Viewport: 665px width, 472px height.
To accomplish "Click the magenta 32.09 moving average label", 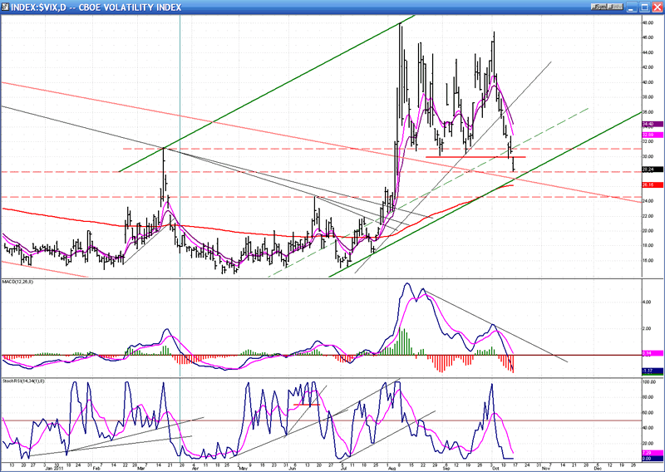I will point(653,134).
